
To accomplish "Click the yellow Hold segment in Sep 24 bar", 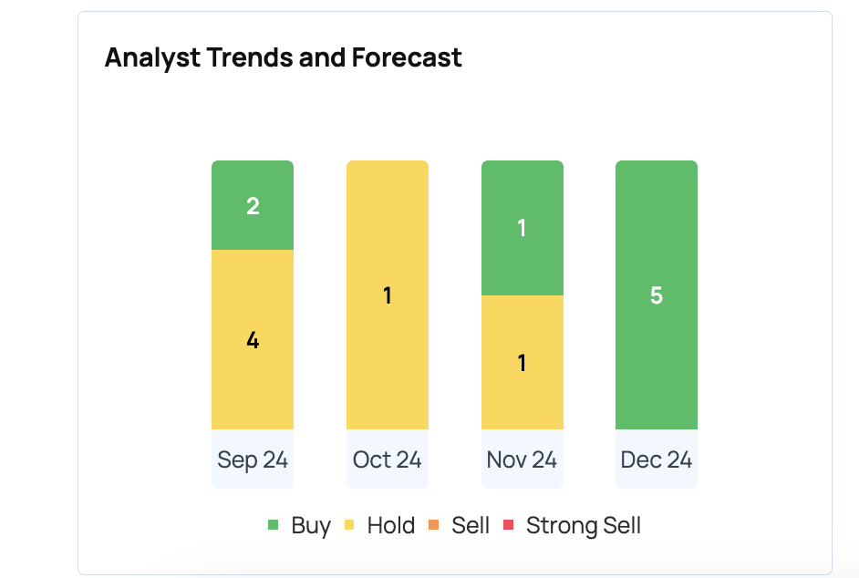I will click(x=253, y=340).
